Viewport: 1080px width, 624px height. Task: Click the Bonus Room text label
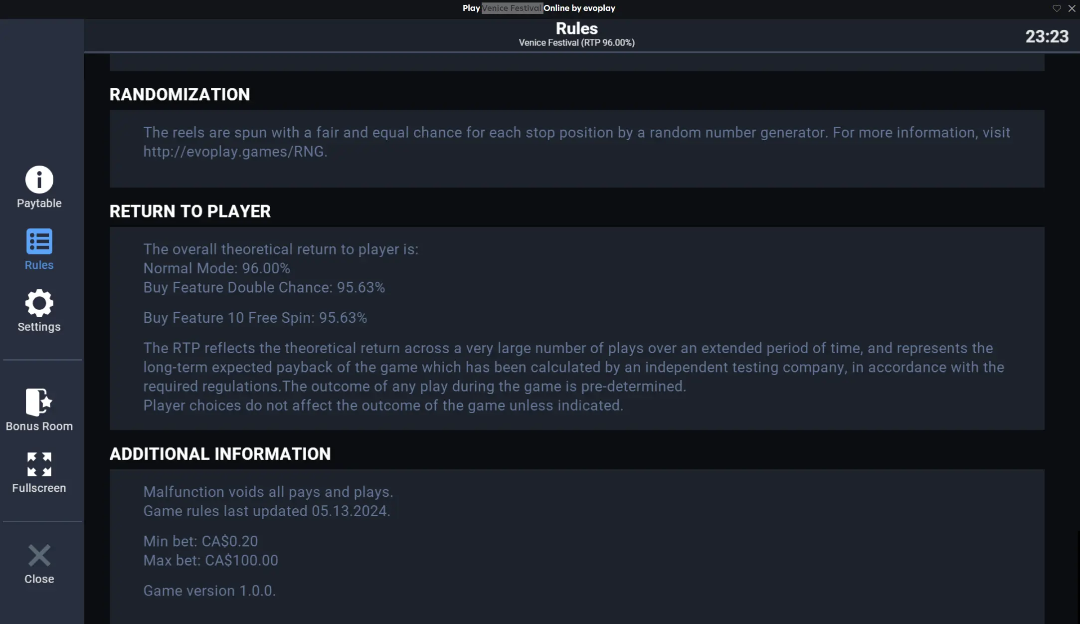coord(39,426)
